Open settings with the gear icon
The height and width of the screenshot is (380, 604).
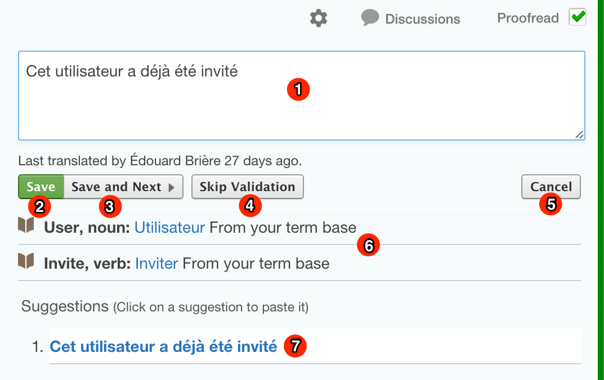pos(319,19)
